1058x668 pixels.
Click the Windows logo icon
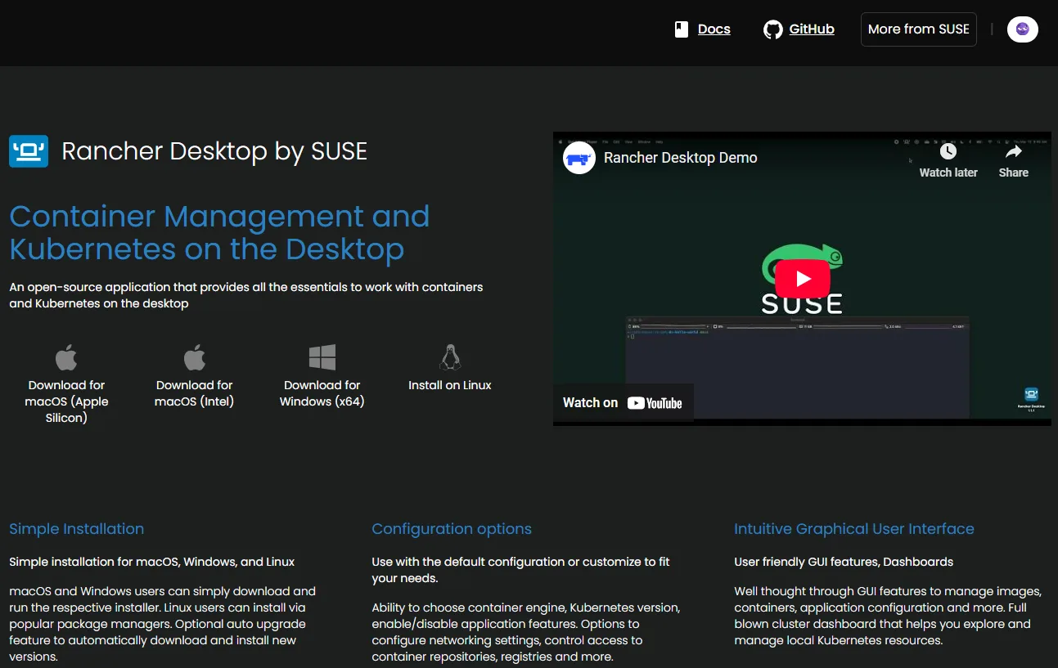click(x=322, y=357)
